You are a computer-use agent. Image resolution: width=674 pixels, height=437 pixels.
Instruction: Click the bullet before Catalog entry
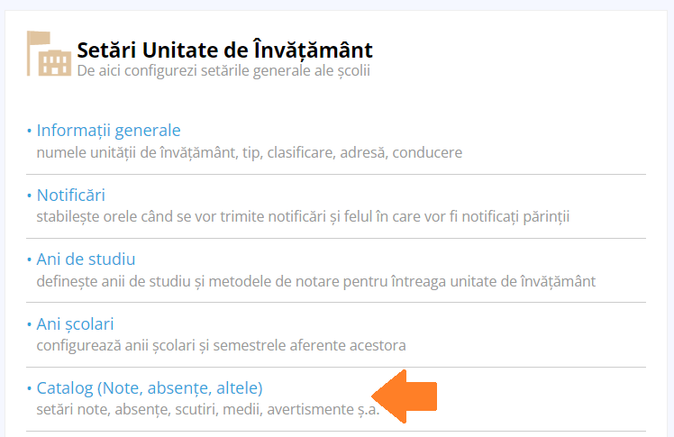coord(29,388)
